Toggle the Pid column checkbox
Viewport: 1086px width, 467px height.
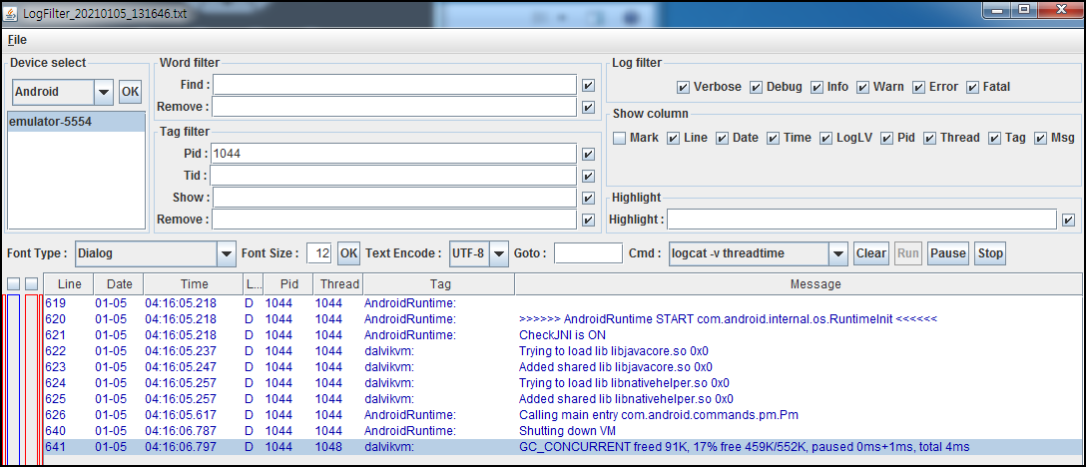886,138
